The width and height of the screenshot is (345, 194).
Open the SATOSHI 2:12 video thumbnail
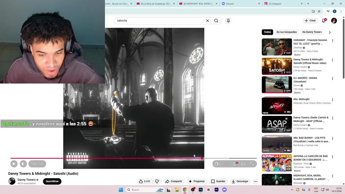click(277, 66)
